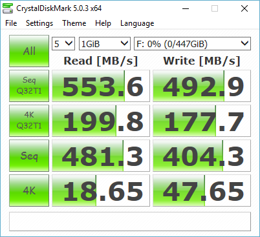This screenshot has height=237, width=260.
Task: Click the 4K Q32T1 read result 199.8
Action: coord(101,121)
